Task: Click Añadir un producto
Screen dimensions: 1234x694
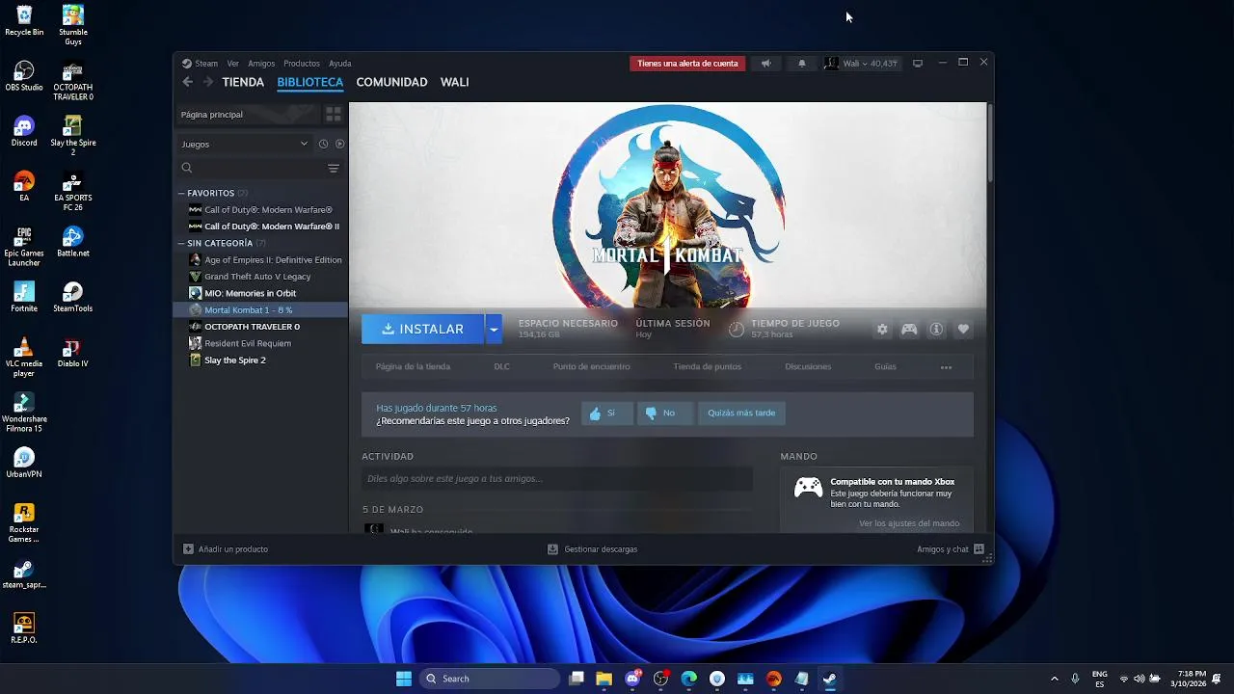Action: pyautogui.click(x=226, y=549)
